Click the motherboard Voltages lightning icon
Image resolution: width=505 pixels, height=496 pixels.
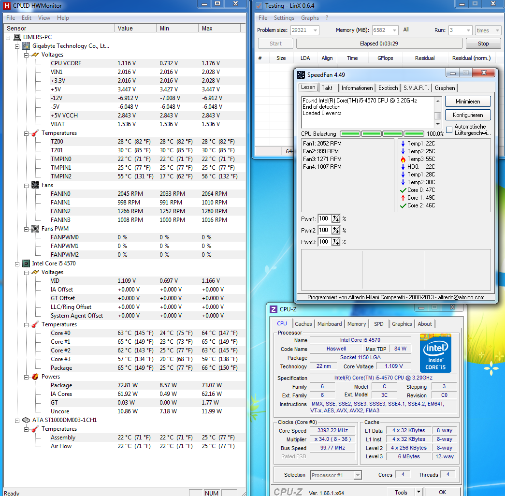coord(35,55)
